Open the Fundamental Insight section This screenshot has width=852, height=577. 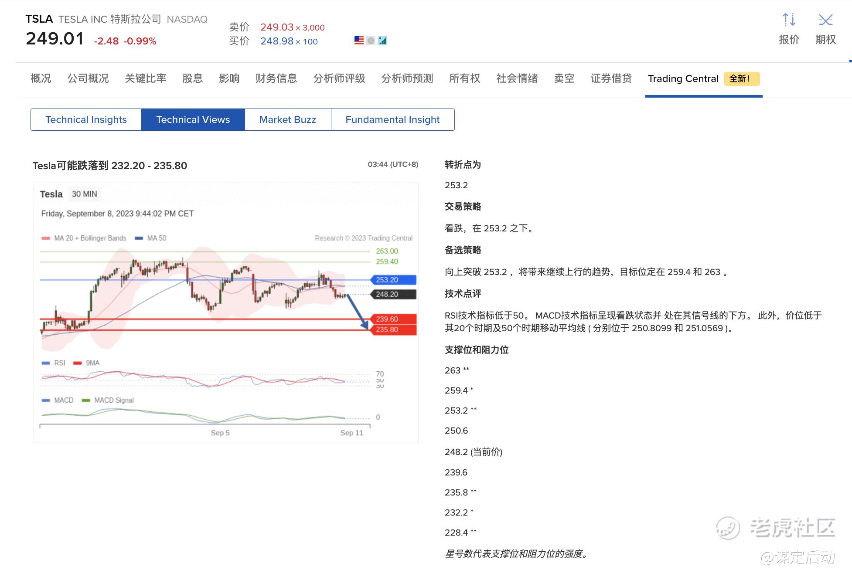(x=392, y=119)
